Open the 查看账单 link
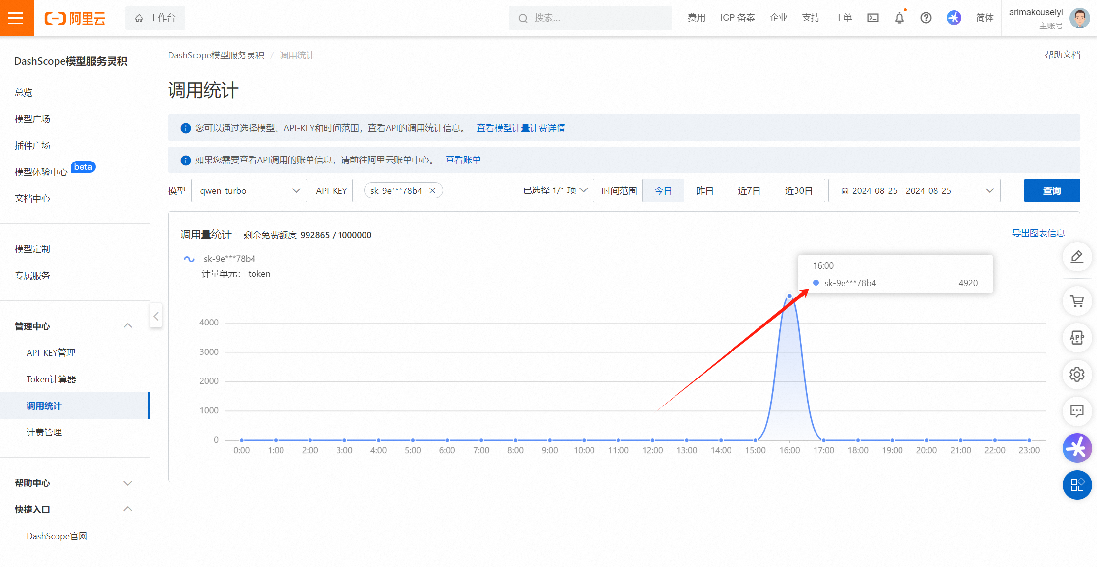Screen dimensions: 1097x567 pyautogui.click(x=463, y=160)
